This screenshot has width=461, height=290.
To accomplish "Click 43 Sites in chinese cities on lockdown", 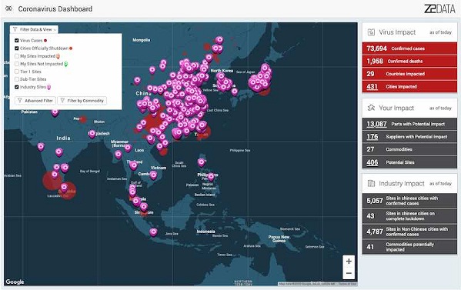I will click(409, 216).
